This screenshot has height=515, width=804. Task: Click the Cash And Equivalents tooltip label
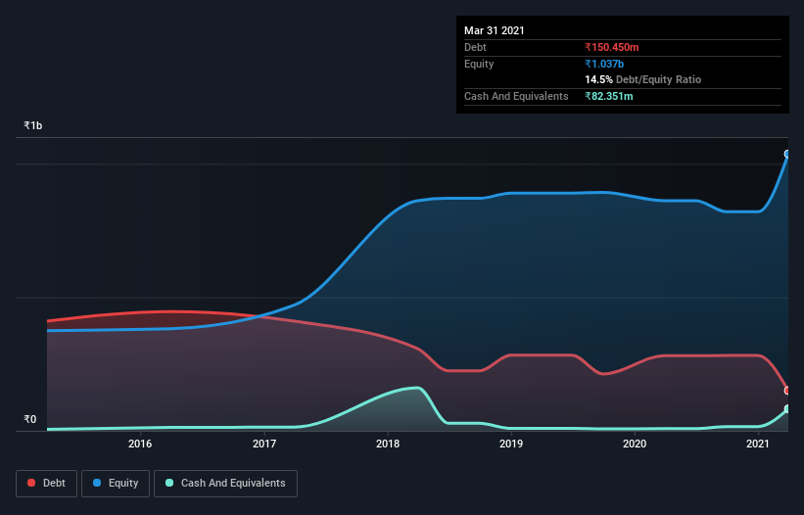[516, 96]
